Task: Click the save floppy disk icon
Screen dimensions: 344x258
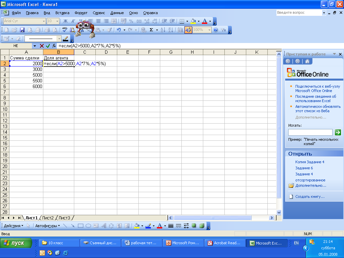Action: pos(22,30)
